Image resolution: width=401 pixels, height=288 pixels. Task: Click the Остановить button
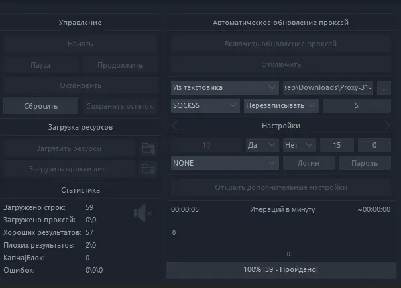point(81,85)
